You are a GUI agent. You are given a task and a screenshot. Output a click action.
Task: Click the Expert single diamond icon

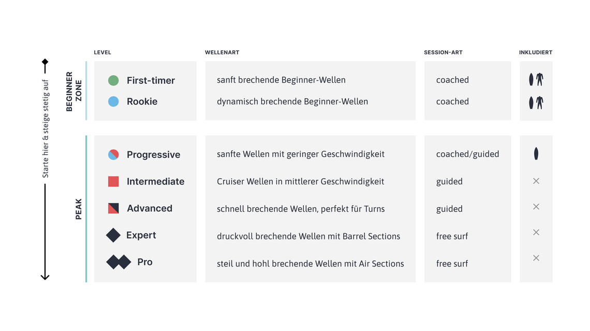(113, 235)
